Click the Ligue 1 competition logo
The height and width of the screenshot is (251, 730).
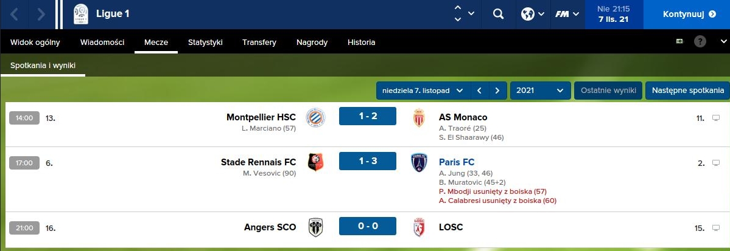coord(80,14)
